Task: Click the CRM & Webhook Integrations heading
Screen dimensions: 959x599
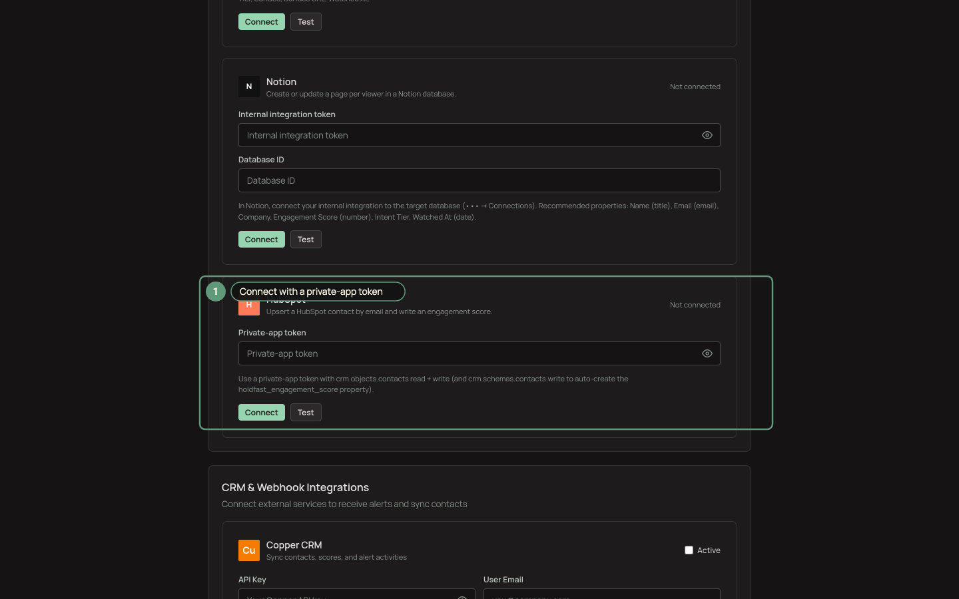Action: point(295,488)
